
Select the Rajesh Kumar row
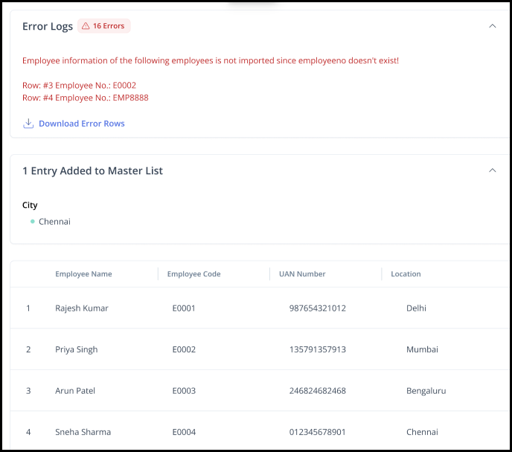tap(260, 308)
